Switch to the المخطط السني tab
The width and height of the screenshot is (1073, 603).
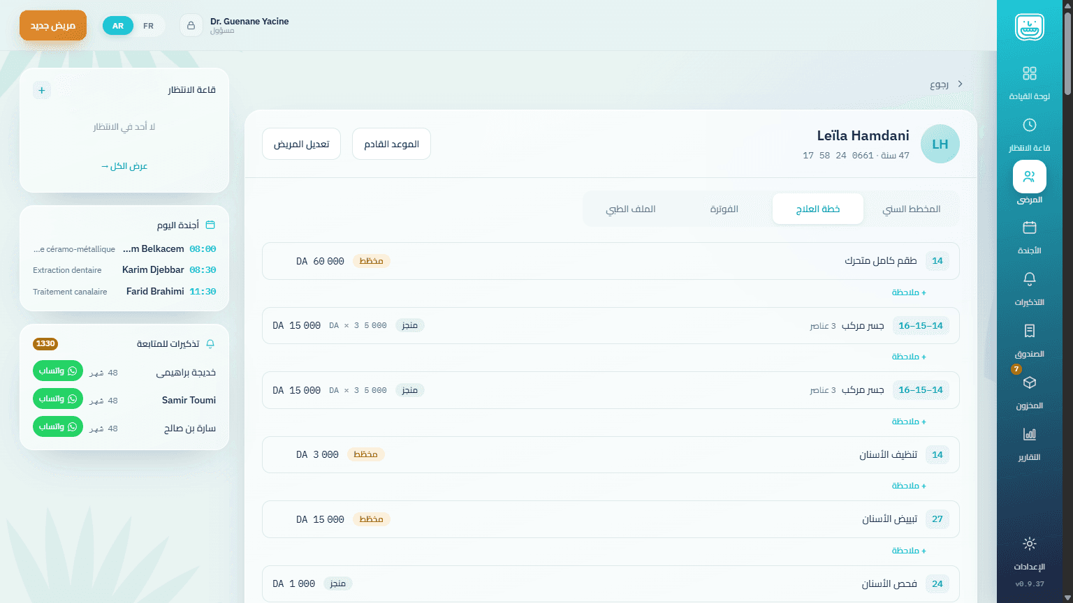(911, 209)
